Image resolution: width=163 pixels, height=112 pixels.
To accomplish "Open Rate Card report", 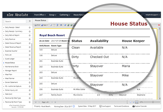I will pyautogui.click(x=9, y=94).
